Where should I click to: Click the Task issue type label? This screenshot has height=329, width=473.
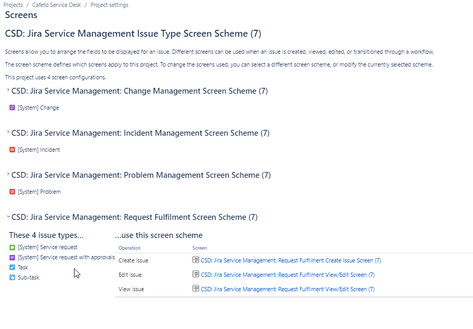coord(23,267)
